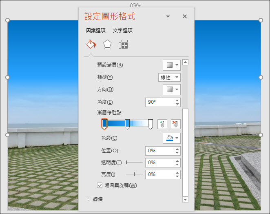The width and height of the screenshot is (270, 214).
Task: Decrease the 角度 angle value
Action: pyautogui.click(x=177, y=104)
